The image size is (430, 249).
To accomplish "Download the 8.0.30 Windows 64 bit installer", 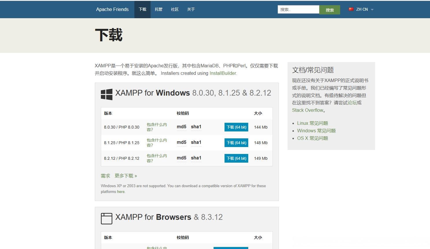I will point(236,127).
